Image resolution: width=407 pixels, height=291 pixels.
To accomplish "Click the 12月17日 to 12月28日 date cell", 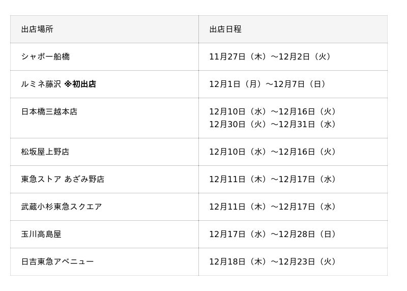I will point(274,235).
